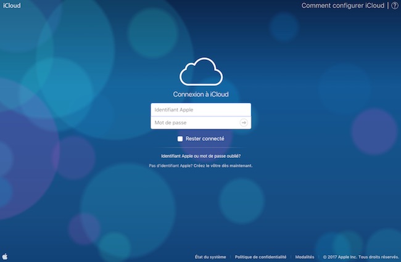The height and width of the screenshot is (262, 401).
Task: Open État du système footer link
Action: click(210, 257)
